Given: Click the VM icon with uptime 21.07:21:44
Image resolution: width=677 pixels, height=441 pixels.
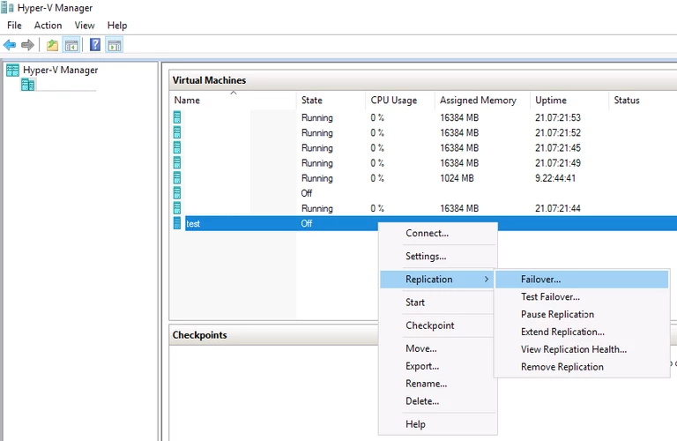Looking at the screenshot, I should (177, 208).
